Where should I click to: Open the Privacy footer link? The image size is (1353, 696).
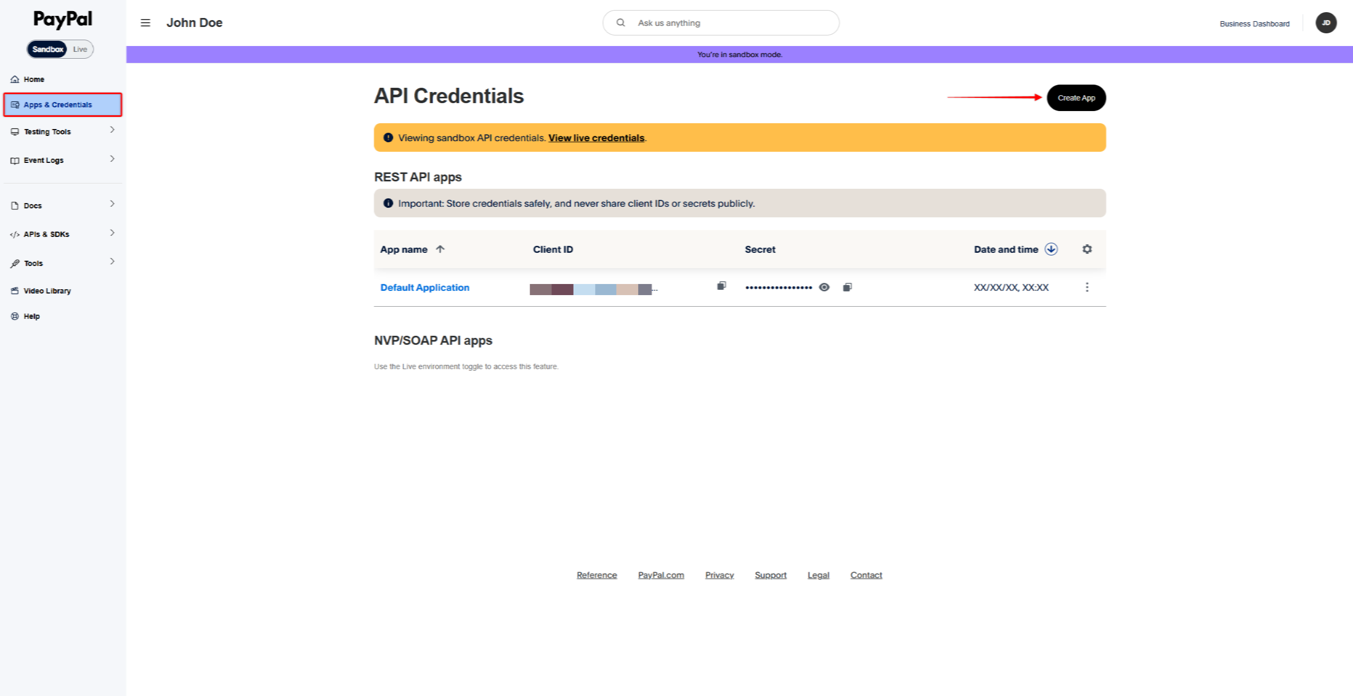[720, 575]
